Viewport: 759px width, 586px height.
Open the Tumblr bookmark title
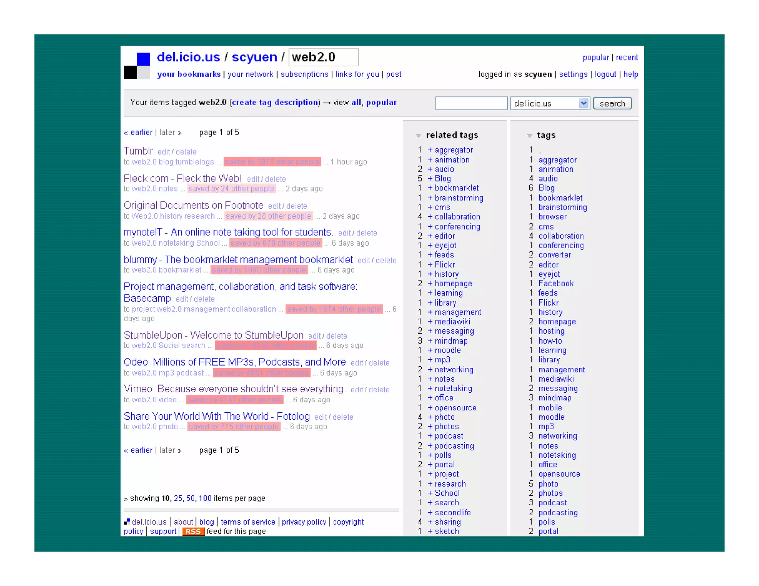138,151
